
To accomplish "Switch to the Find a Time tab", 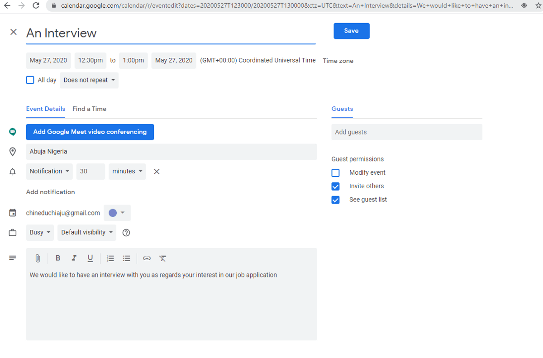I will click(89, 109).
